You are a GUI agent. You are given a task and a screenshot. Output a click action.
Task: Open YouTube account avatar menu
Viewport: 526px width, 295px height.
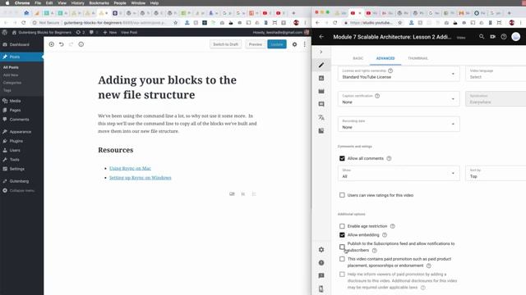[516, 36]
